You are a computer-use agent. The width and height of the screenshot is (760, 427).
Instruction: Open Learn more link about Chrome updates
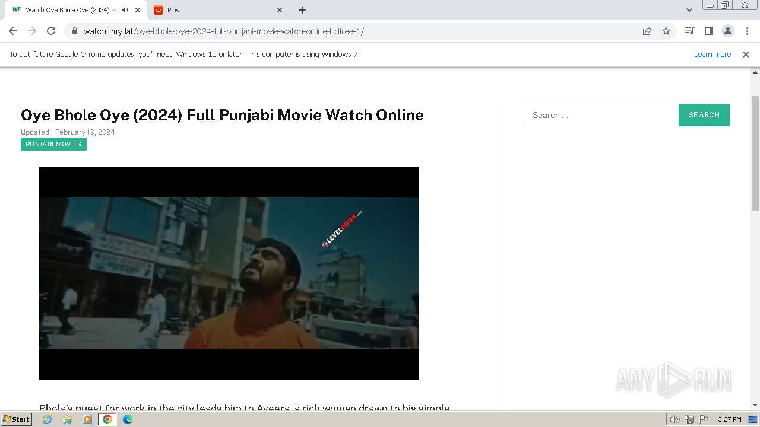[712, 54]
